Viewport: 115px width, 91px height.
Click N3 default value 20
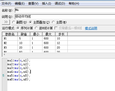[x=24, y=48]
